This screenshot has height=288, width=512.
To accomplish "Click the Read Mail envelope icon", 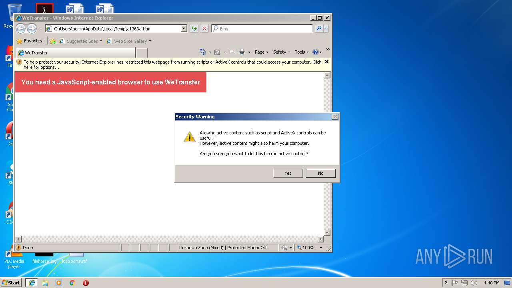I will (x=232, y=52).
